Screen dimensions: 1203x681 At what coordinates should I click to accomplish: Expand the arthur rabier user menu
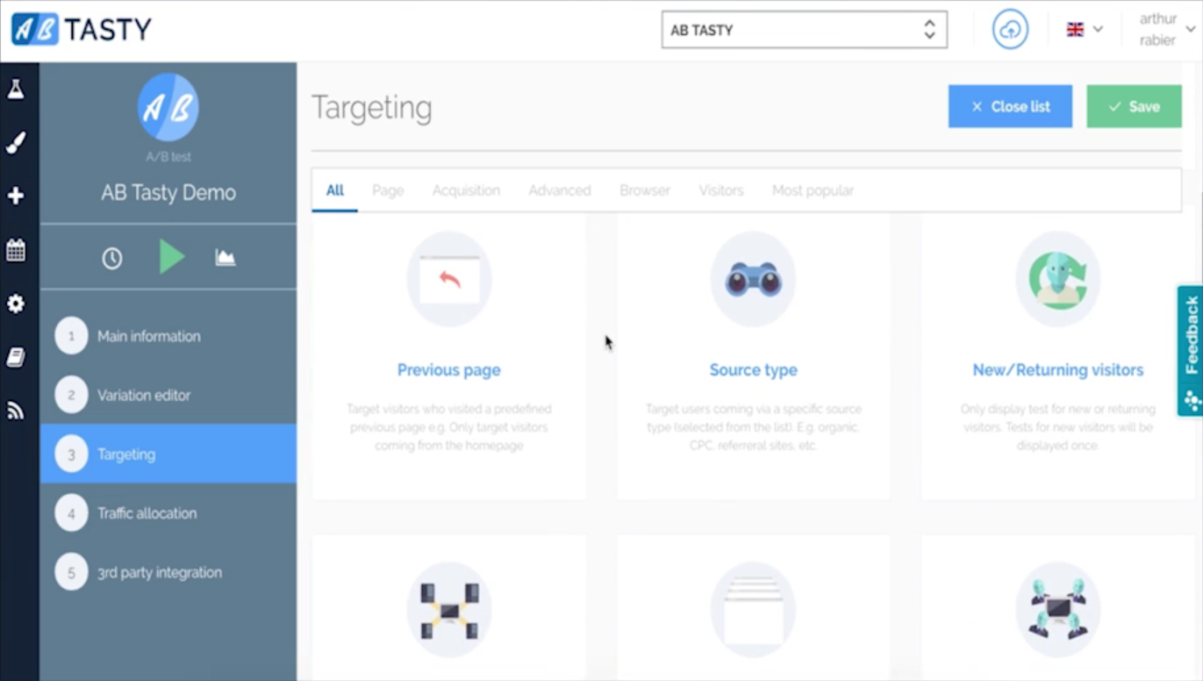click(1166, 30)
